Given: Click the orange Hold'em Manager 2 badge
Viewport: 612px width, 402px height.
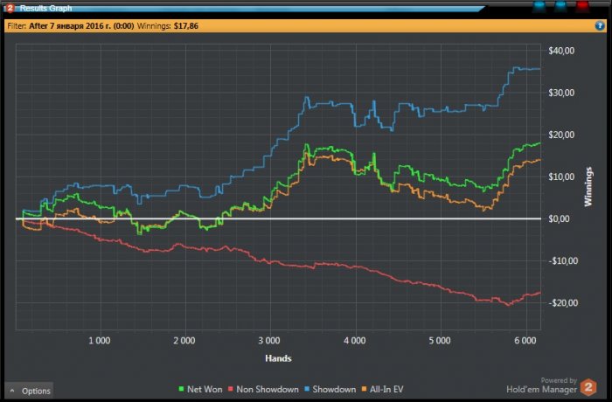Looking at the screenshot, I should pos(588,387).
